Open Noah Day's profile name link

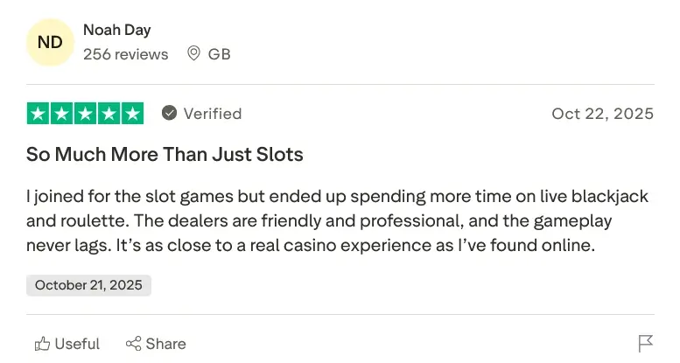tap(116, 31)
